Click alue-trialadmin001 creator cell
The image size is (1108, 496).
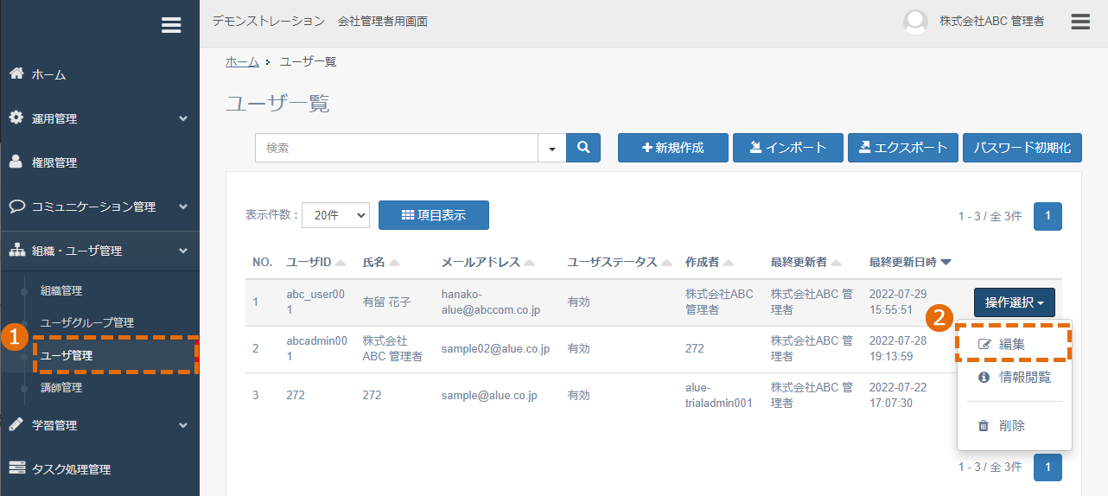[718, 396]
